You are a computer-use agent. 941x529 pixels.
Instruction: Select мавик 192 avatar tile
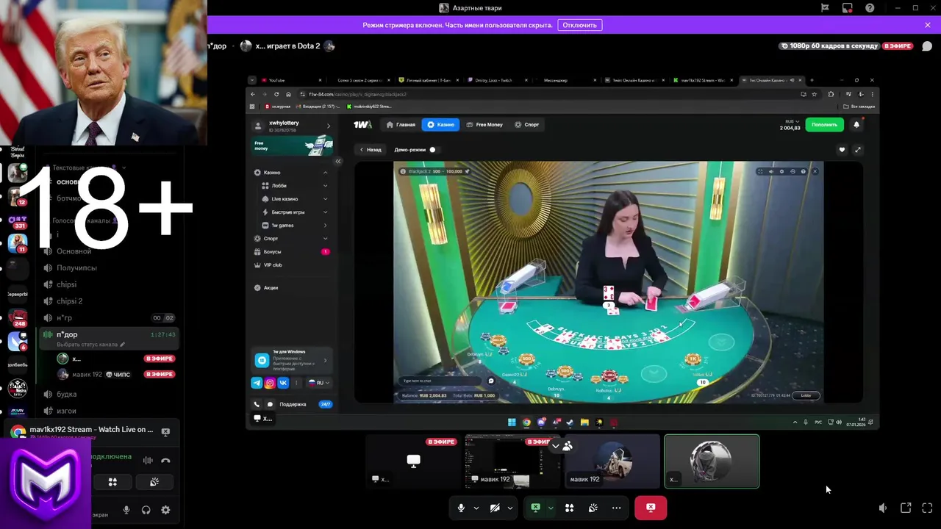point(612,461)
